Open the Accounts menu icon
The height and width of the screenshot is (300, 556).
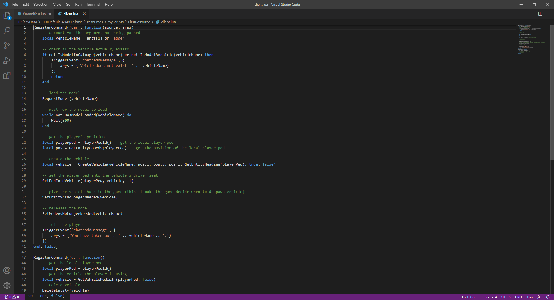tap(7, 271)
